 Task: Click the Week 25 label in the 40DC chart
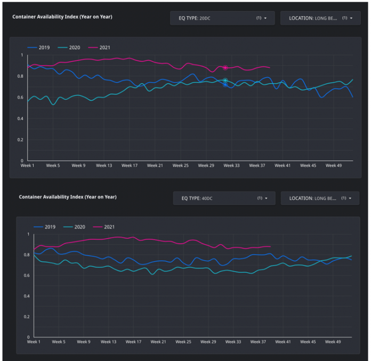(x=183, y=342)
